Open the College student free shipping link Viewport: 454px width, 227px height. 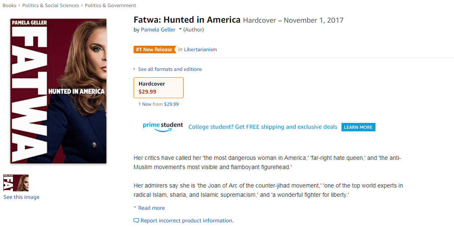tap(263, 127)
